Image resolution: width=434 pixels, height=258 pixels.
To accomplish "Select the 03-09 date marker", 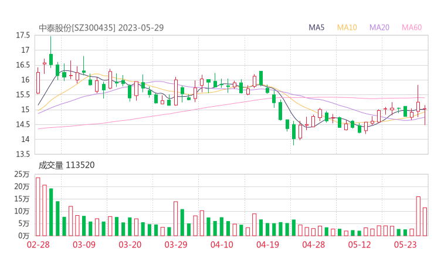I will tap(84, 245).
